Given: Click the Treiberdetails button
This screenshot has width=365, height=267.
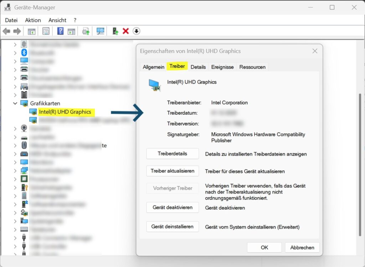Looking at the screenshot, I should [x=173, y=153].
